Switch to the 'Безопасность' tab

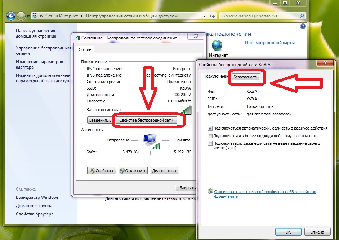(246, 77)
